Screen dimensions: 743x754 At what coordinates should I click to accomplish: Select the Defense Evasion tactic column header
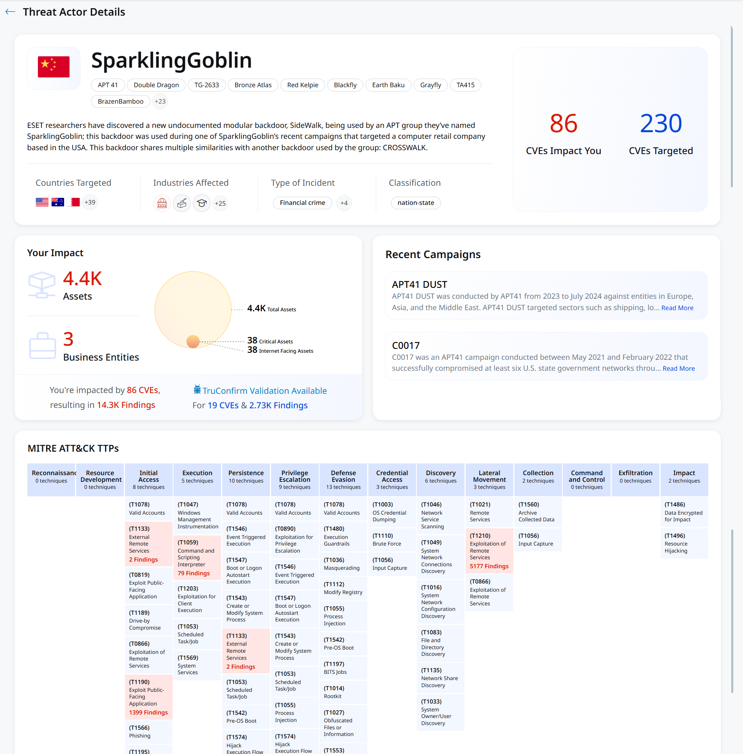[343, 480]
